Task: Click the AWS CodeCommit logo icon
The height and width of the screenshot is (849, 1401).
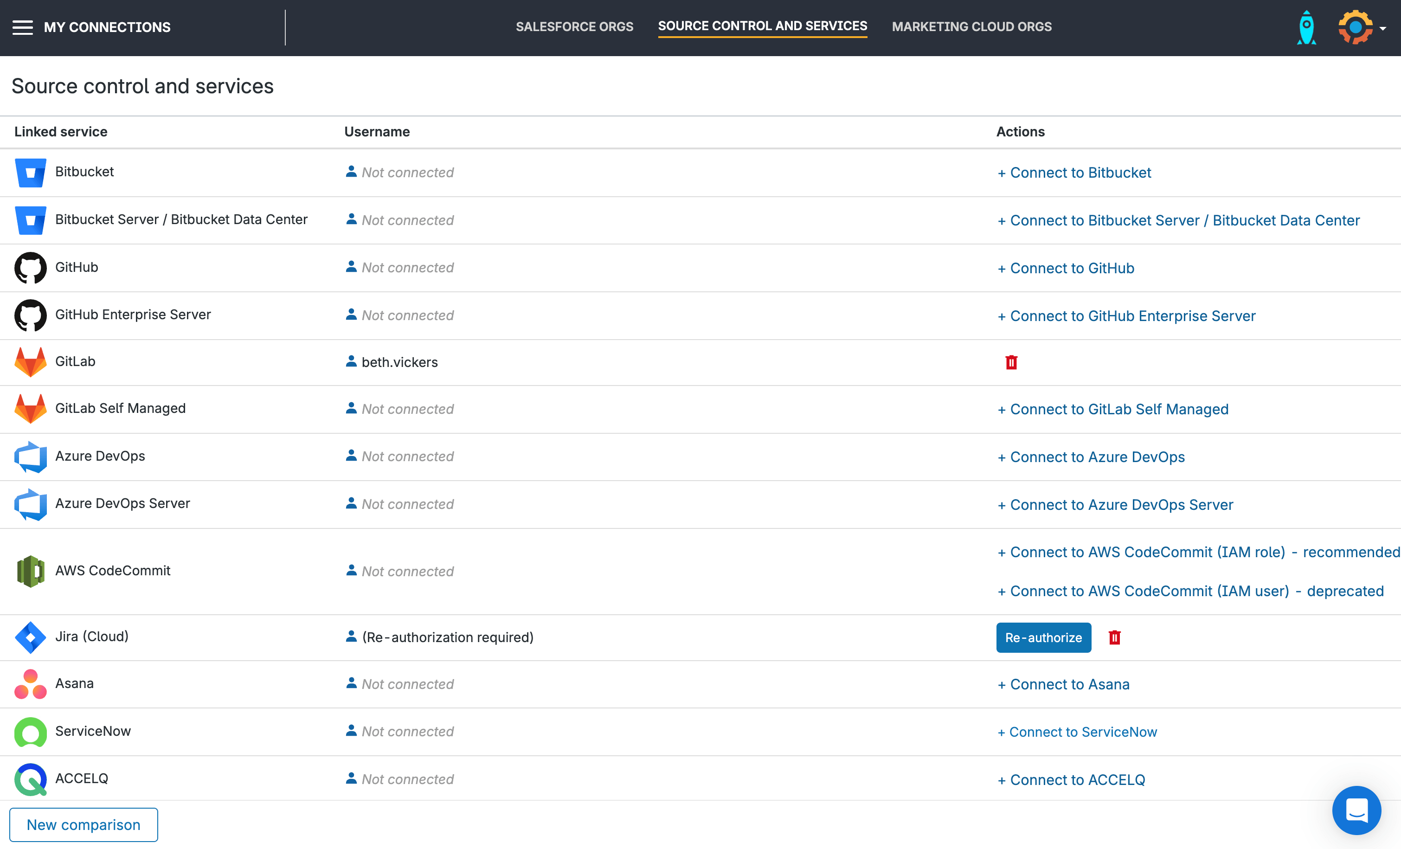Action: (x=30, y=571)
